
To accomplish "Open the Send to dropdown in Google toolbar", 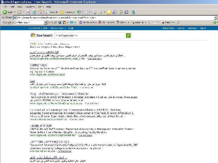I will tap(168, 22).
